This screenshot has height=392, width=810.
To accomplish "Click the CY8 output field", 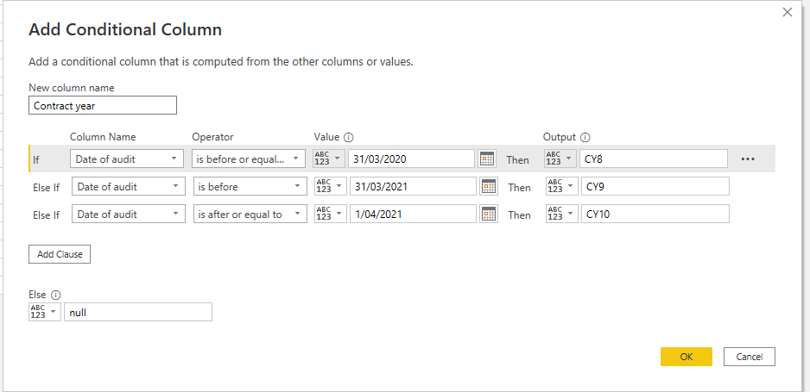I will click(654, 159).
